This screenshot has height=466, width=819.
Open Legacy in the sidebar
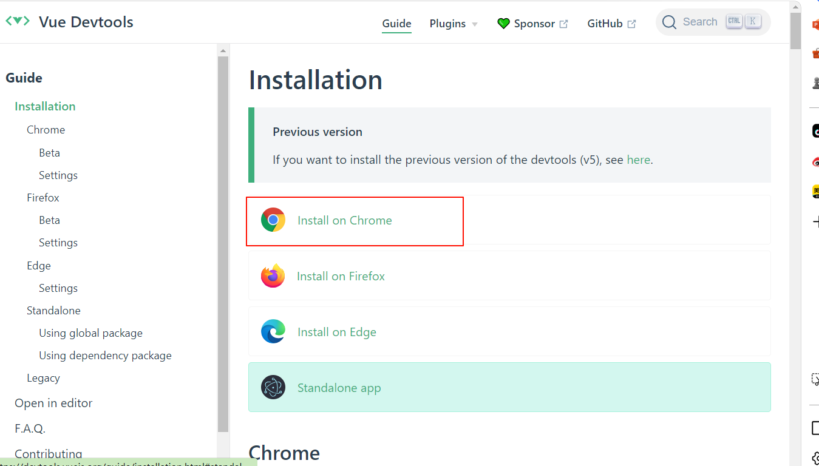point(43,378)
